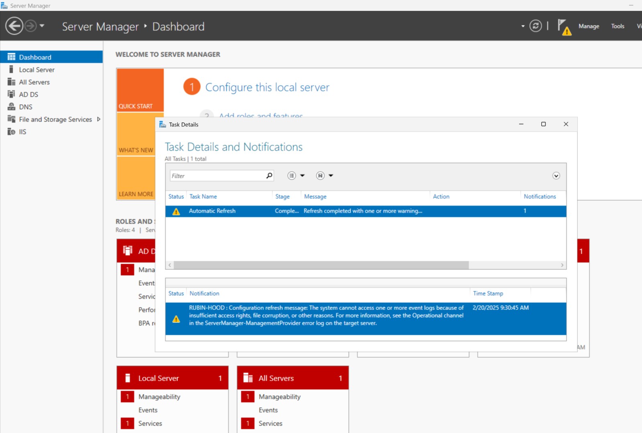The image size is (642, 433).
Task: Open All Servers tile header
Action: pos(293,378)
